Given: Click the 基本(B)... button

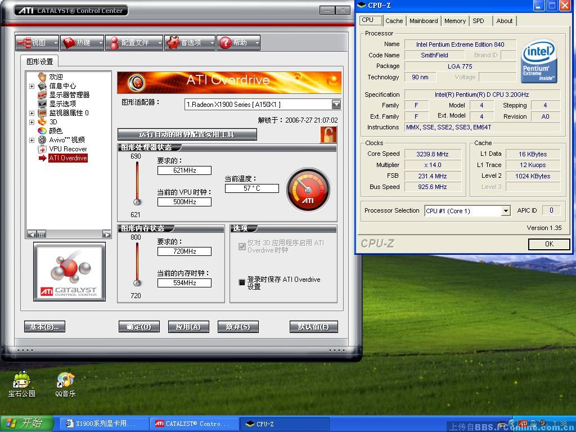Looking at the screenshot, I should 44,327.
